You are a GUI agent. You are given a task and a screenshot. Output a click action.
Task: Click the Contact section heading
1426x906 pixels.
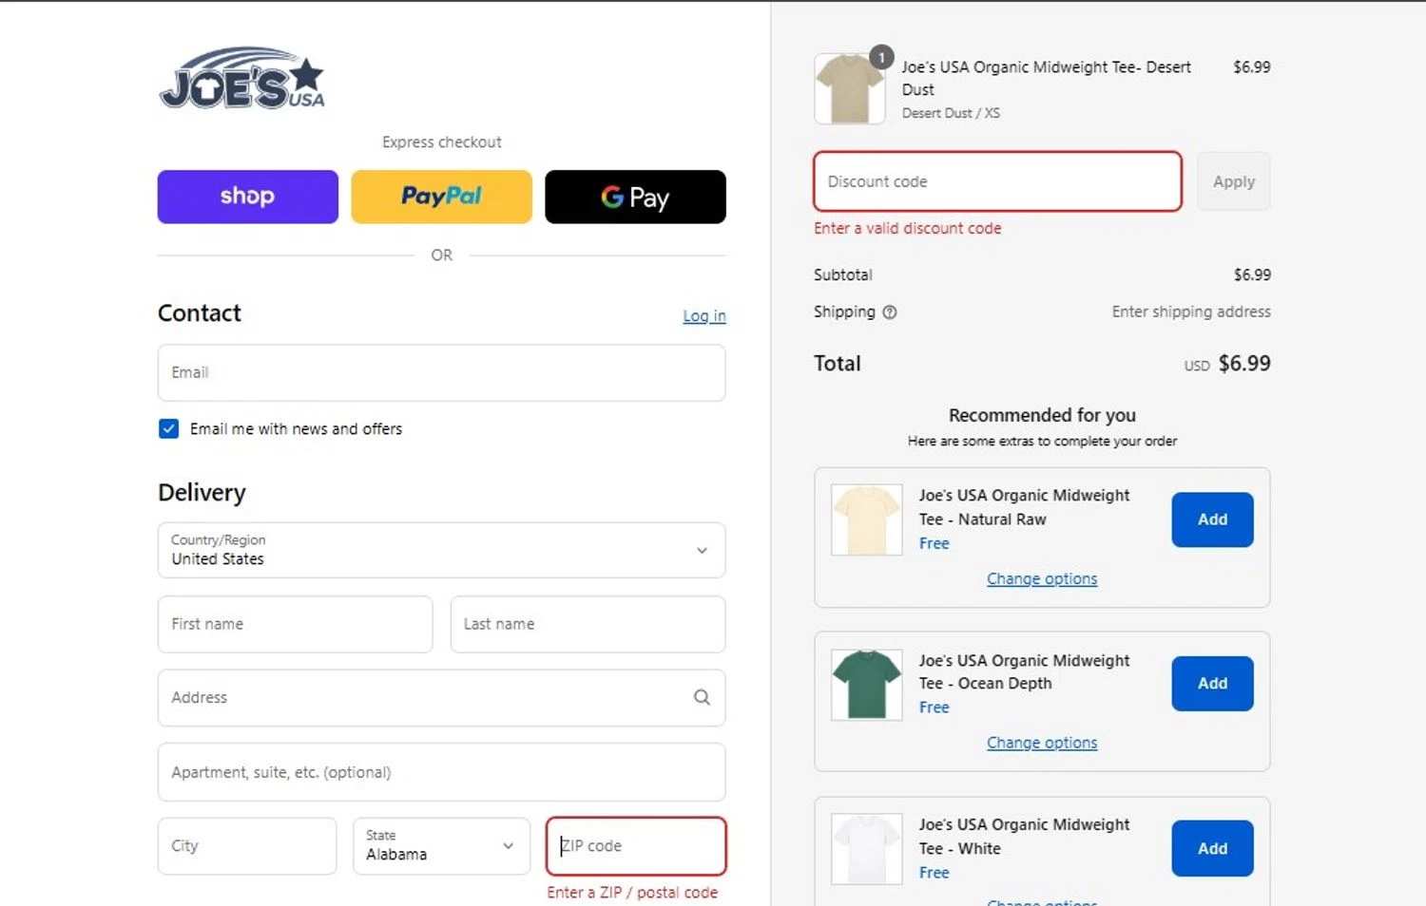[x=200, y=313]
